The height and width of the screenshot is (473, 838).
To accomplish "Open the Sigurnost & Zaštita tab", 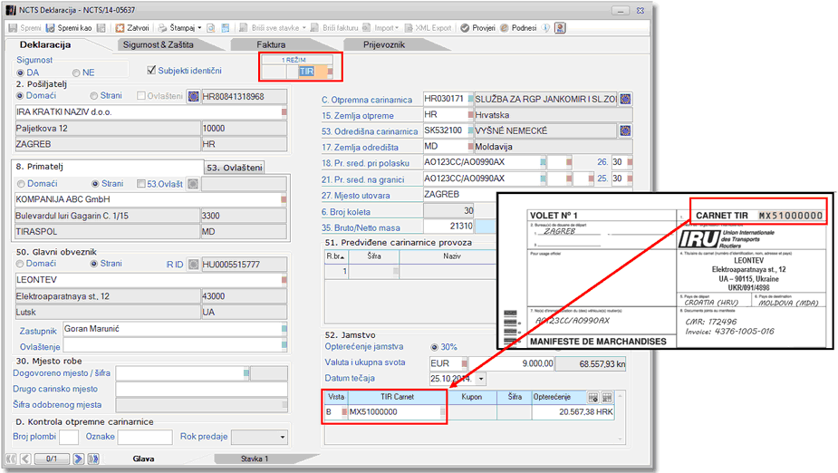I will pyautogui.click(x=159, y=45).
